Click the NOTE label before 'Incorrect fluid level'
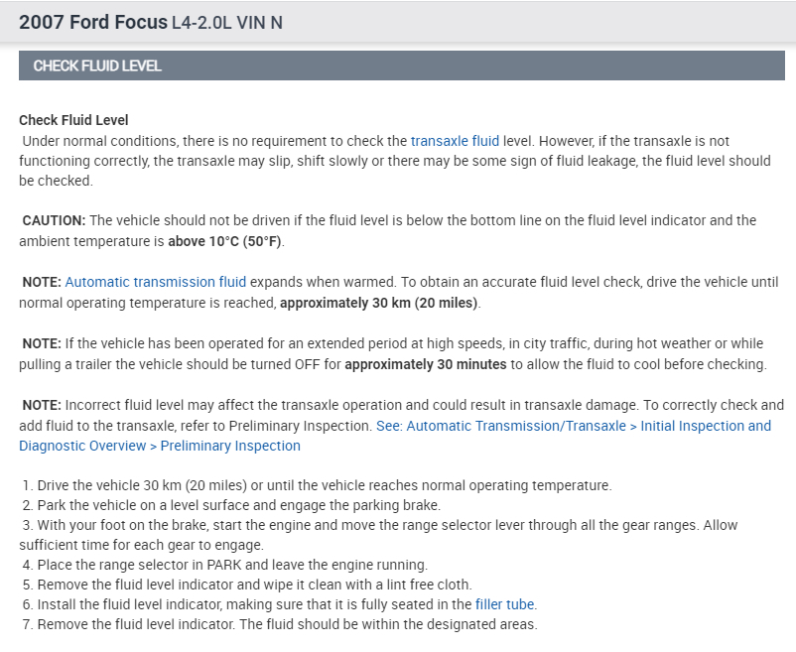Viewport: 796px width, 652px height. pos(42,405)
